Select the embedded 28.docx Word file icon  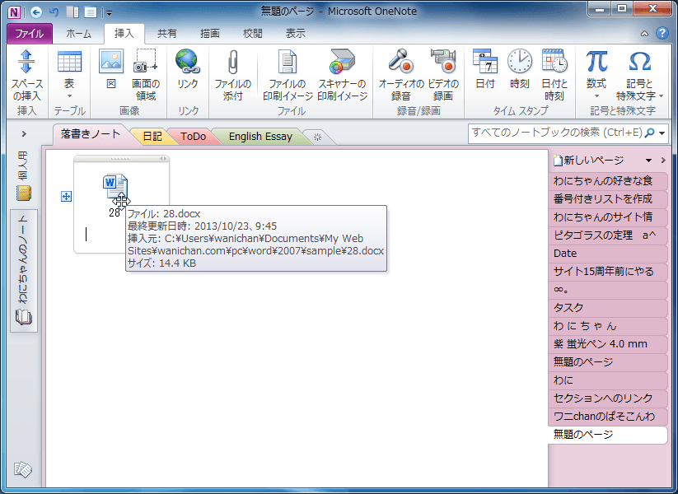[115, 187]
